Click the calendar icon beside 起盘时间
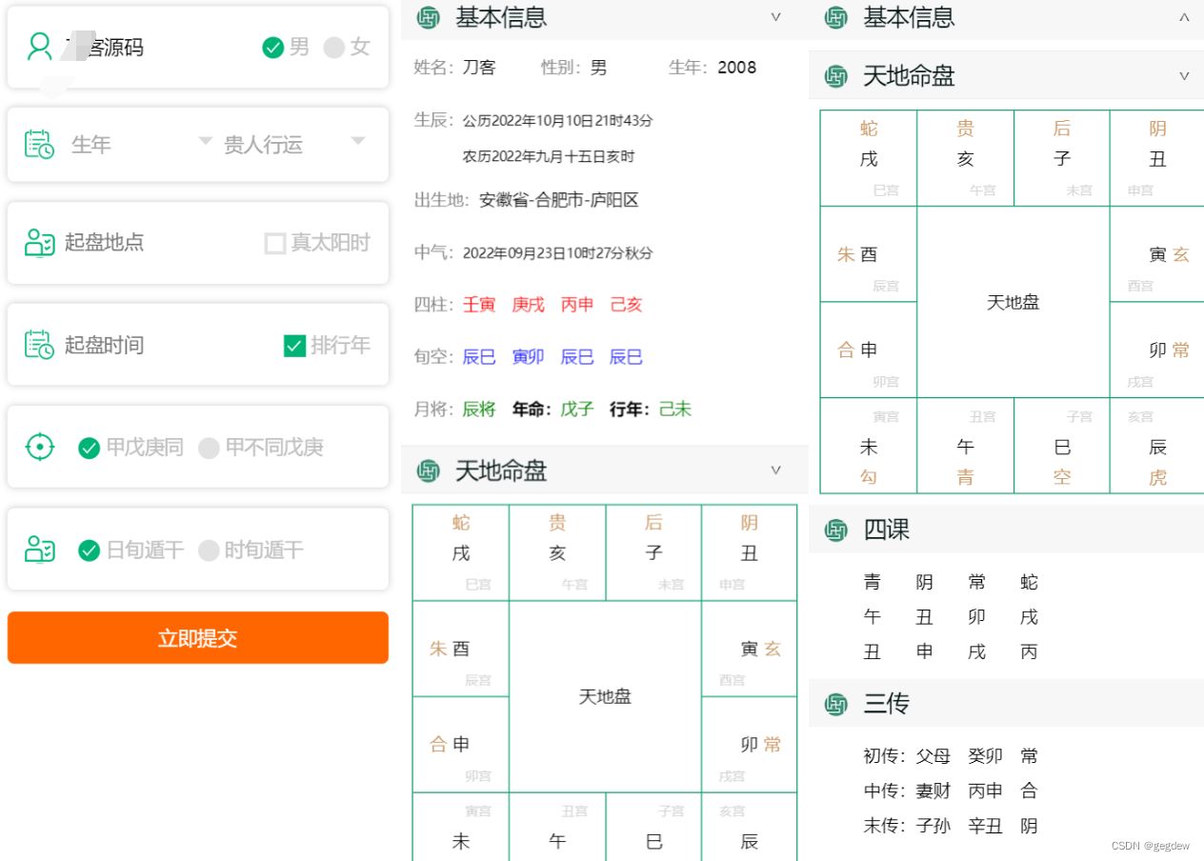Image resolution: width=1204 pixels, height=861 pixels. 41,344
